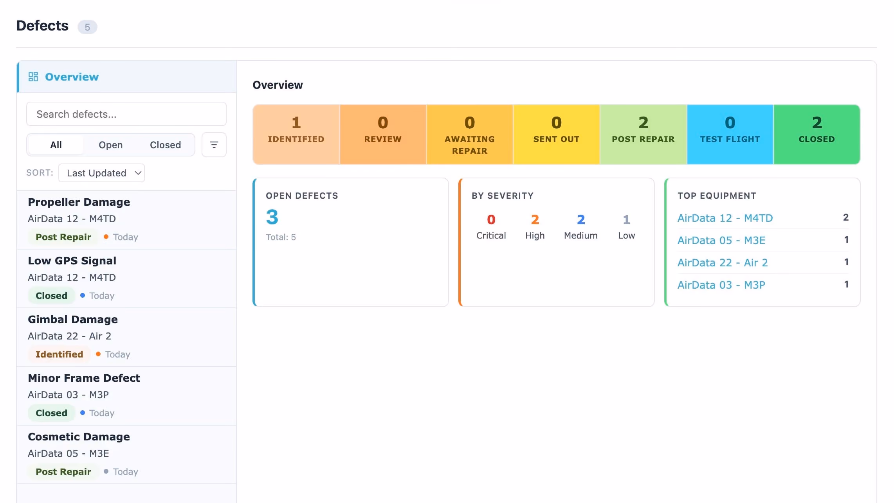Click the High severity count

coord(535,219)
